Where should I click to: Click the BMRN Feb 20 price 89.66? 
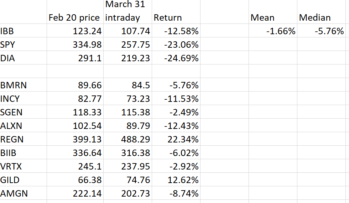click(75, 85)
